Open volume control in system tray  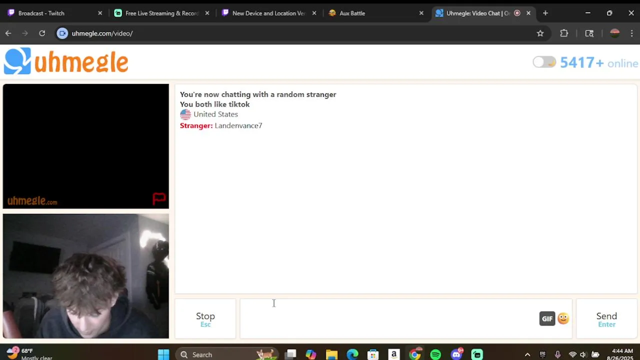tap(583, 354)
